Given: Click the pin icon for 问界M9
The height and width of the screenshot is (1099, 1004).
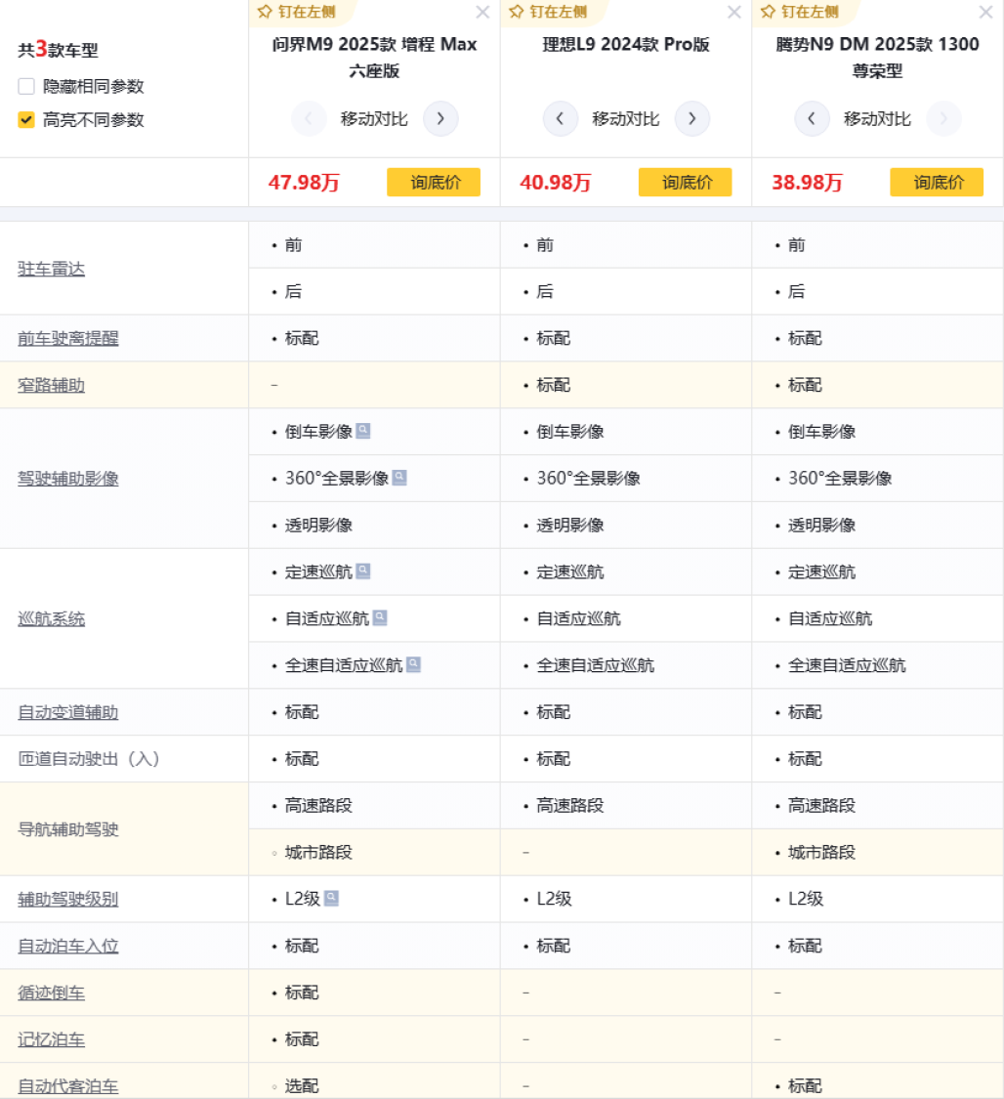Looking at the screenshot, I should [264, 13].
